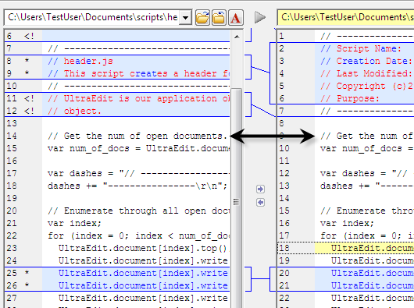
Task: Click right line 7 dashed comment
Action: [x=367, y=111]
